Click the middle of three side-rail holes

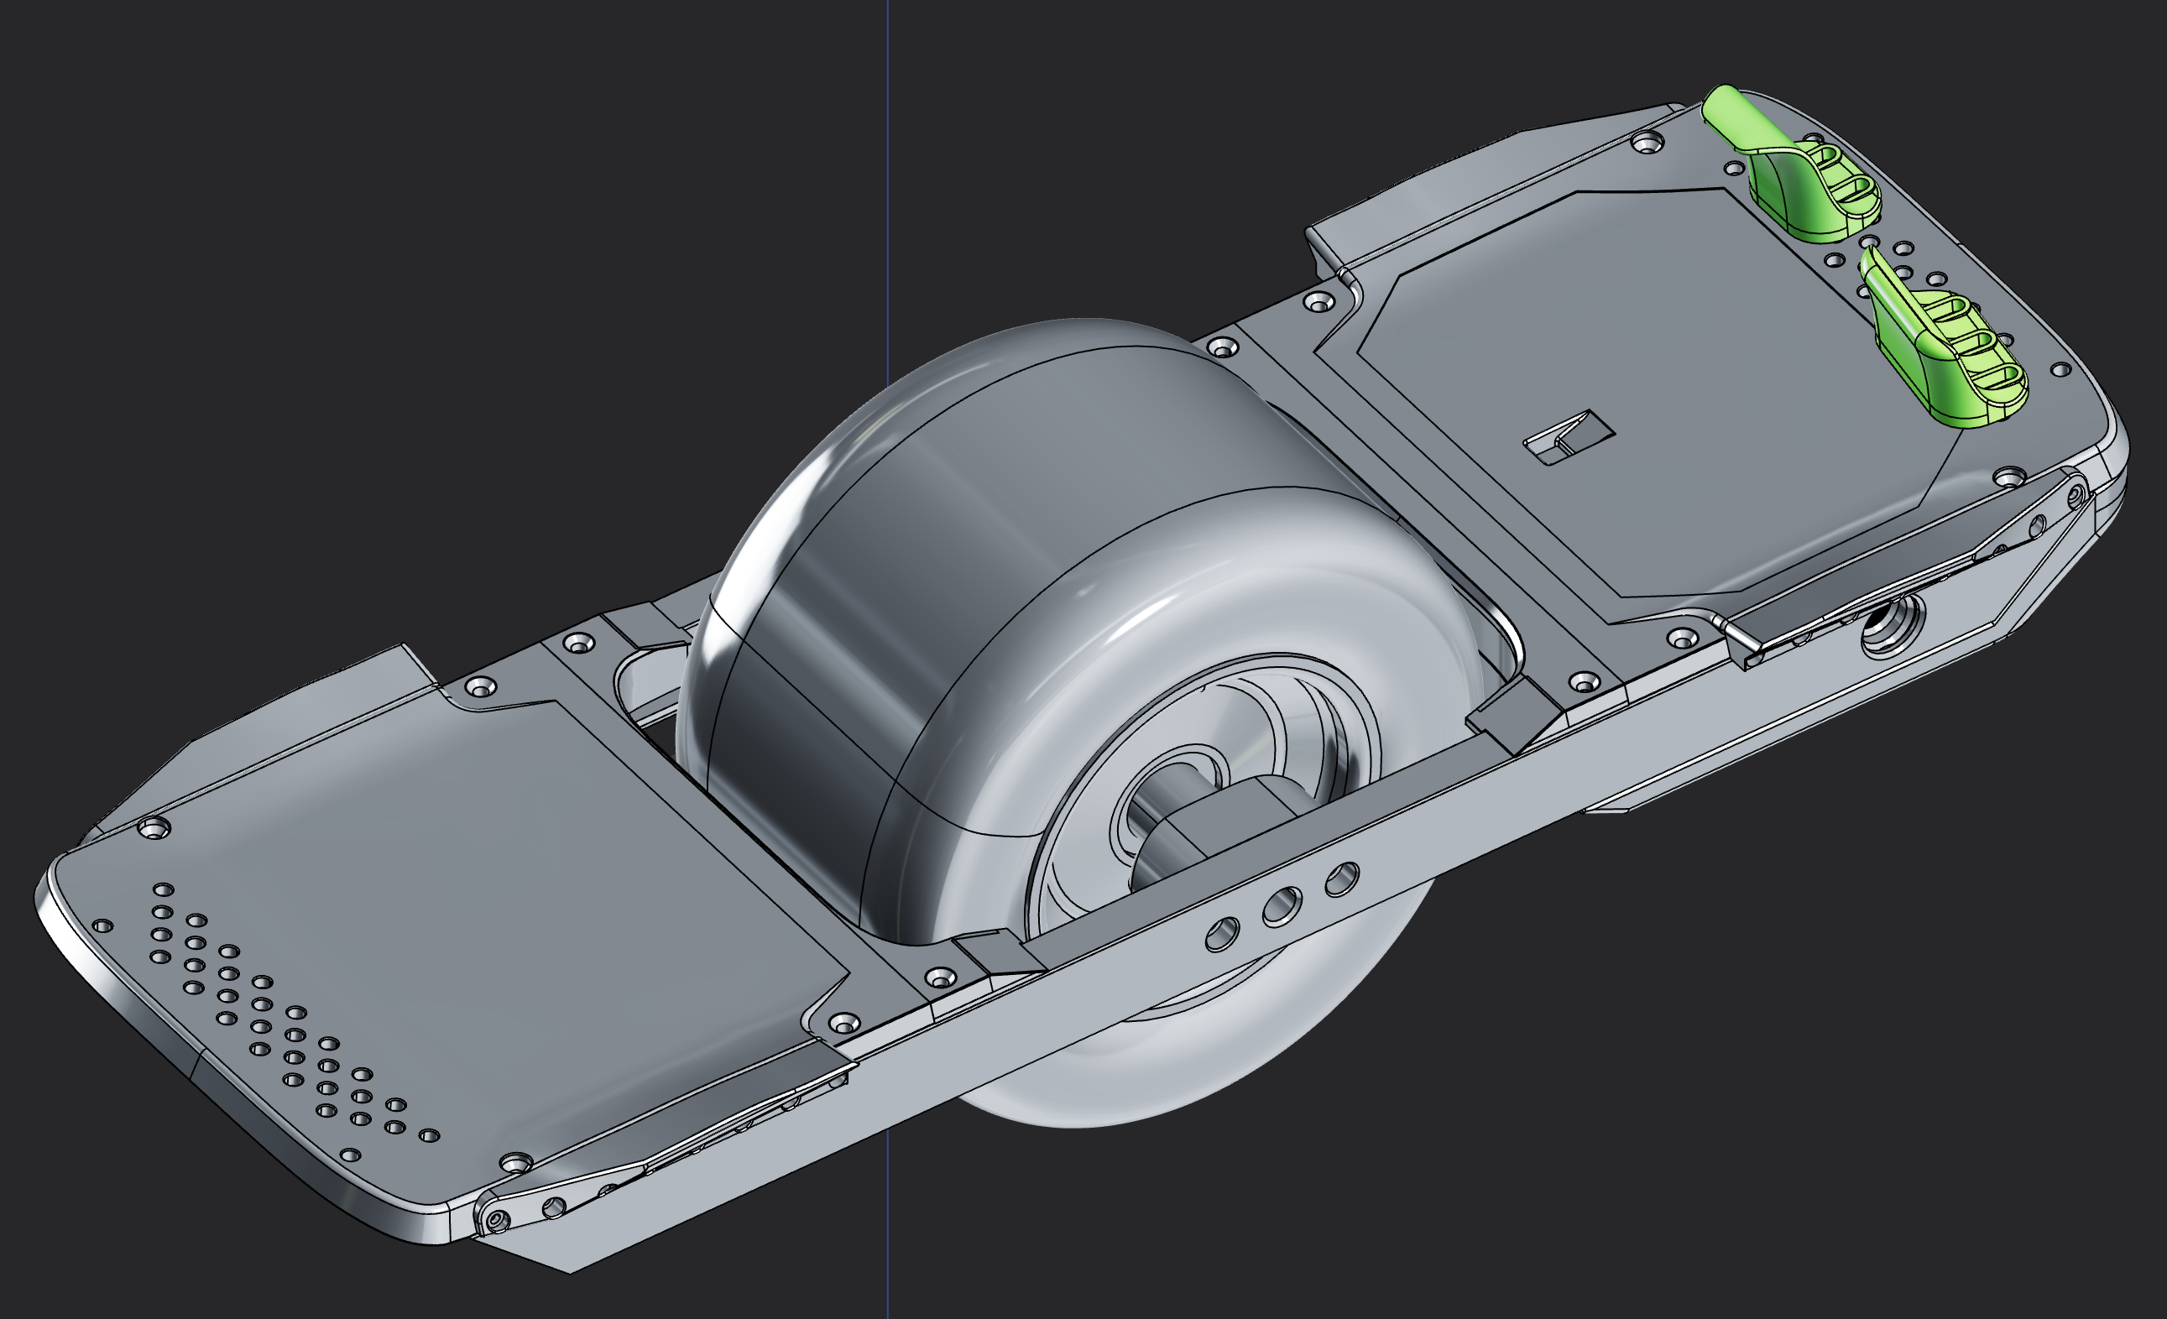coord(1282,905)
